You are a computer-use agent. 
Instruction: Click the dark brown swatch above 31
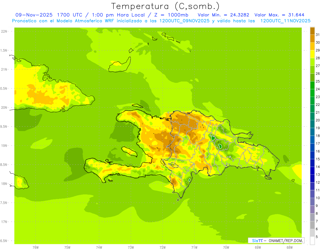(x=312, y=31)
